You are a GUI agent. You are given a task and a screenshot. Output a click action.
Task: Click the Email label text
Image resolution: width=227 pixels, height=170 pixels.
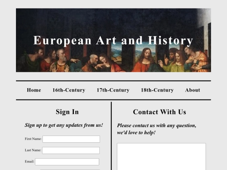(x=29, y=162)
